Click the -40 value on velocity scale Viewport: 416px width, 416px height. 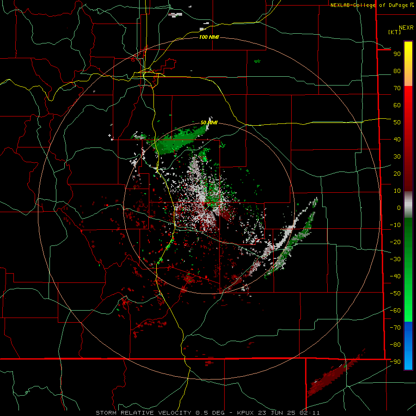tap(395, 276)
